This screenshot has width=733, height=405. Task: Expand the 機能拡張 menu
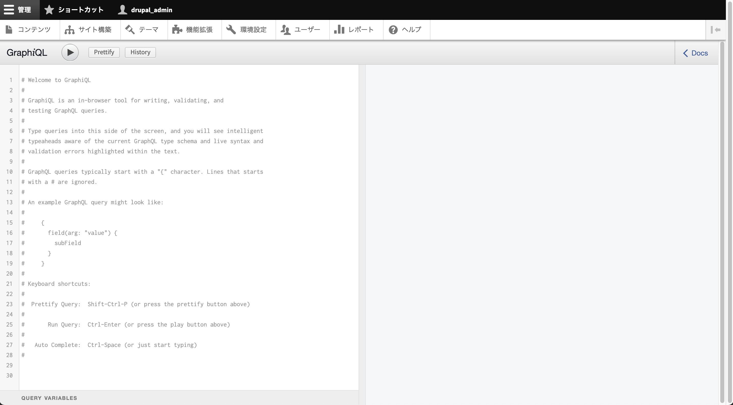pyautogui.click(x=195, y=30)
